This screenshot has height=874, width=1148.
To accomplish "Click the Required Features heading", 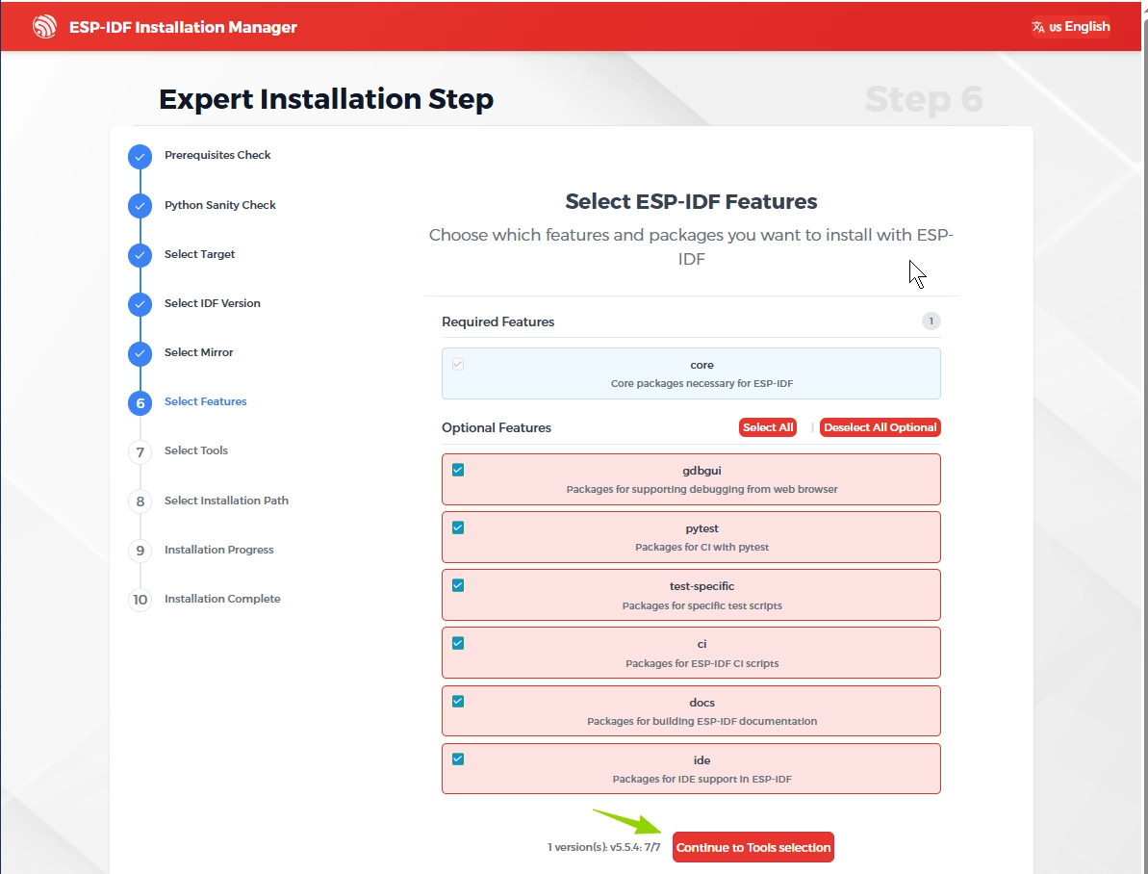I will click(497, 322).
